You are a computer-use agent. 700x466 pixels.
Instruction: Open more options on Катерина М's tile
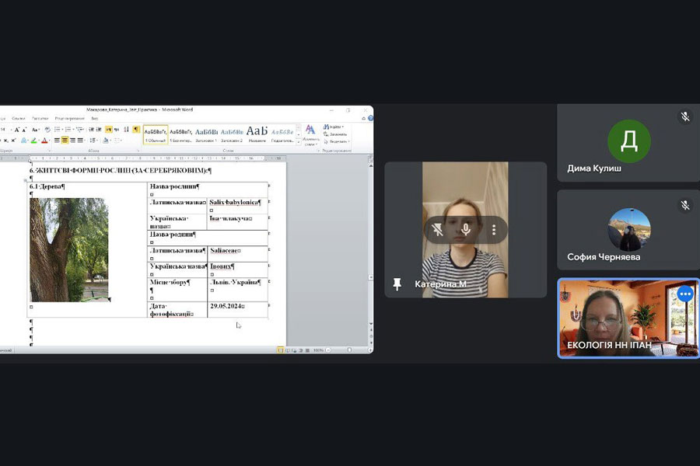click(493, 230)
